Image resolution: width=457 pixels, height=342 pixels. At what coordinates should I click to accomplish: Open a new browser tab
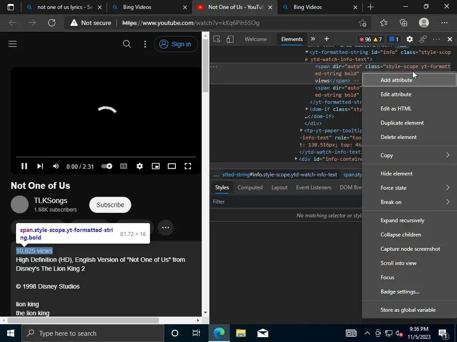(x=370, y=7)
